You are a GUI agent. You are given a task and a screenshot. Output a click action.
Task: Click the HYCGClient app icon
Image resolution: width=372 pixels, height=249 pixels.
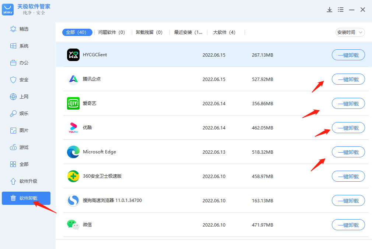[73, 55]
